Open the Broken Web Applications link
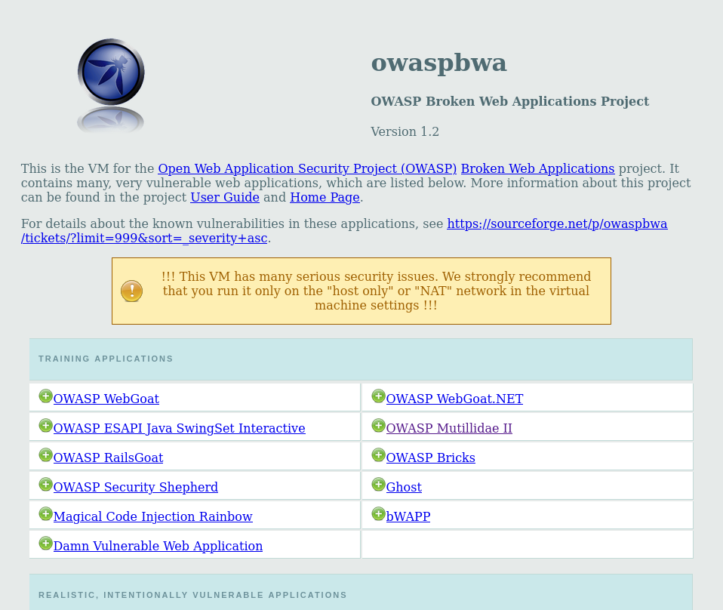 [x=537, y=168]
